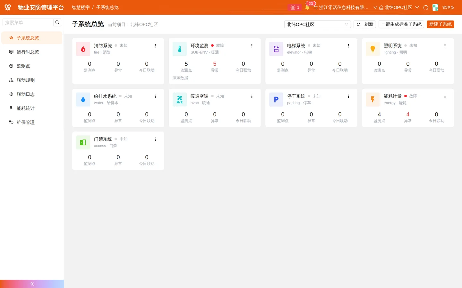Click the 电梯系统 elevator icon
This screenshot has height=288, width=462.
276,49
